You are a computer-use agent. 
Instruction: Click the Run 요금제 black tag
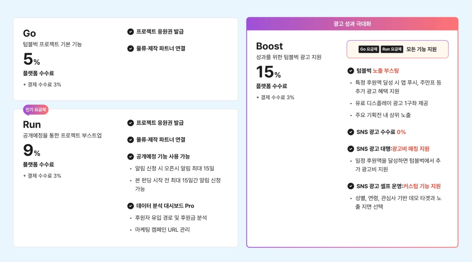coord(392,49)
